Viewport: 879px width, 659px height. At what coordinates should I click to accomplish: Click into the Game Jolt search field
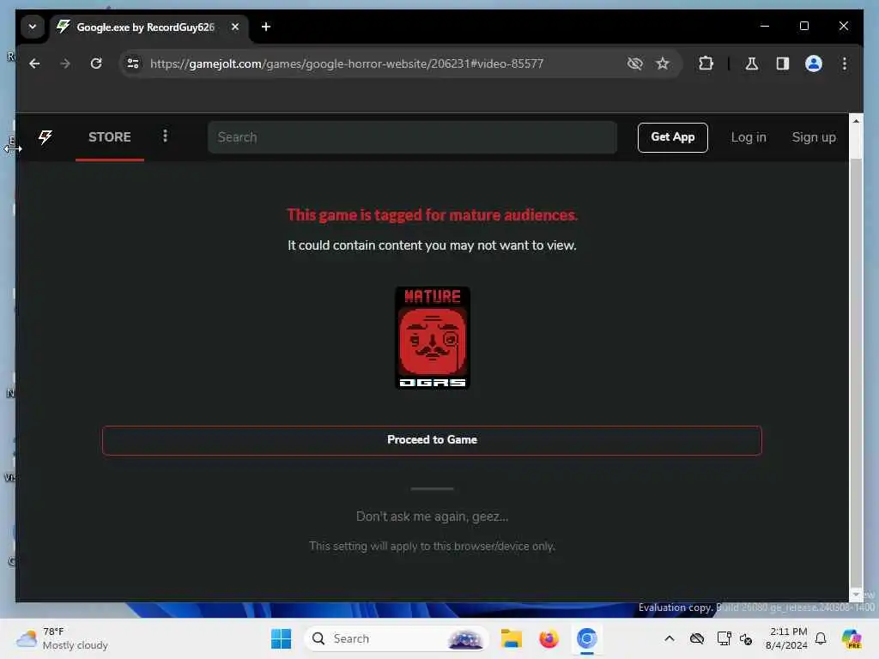click(412, 137)
